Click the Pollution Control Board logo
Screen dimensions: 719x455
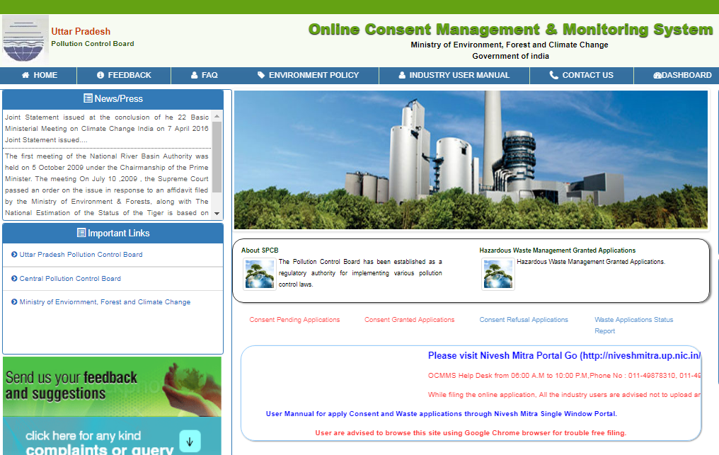click(25, 40)
